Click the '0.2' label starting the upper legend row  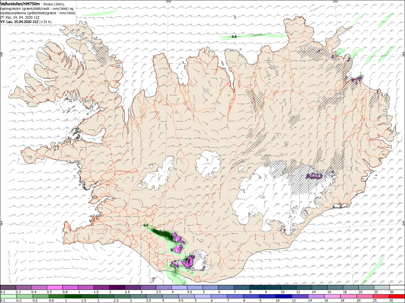click(x=2, y=292)
